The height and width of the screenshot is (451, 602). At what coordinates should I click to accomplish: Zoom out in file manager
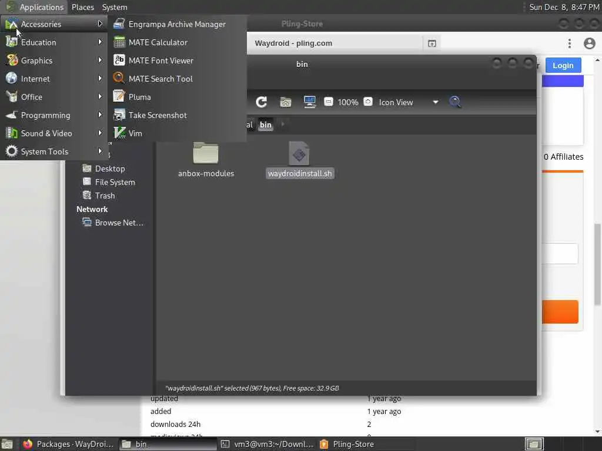pos(328,102)
